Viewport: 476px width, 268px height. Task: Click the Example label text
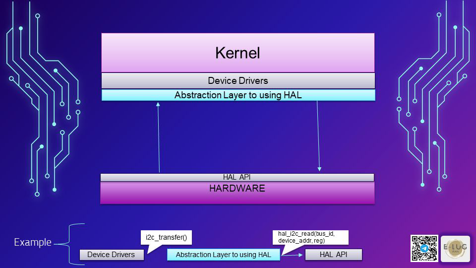[x=32, y=242]
